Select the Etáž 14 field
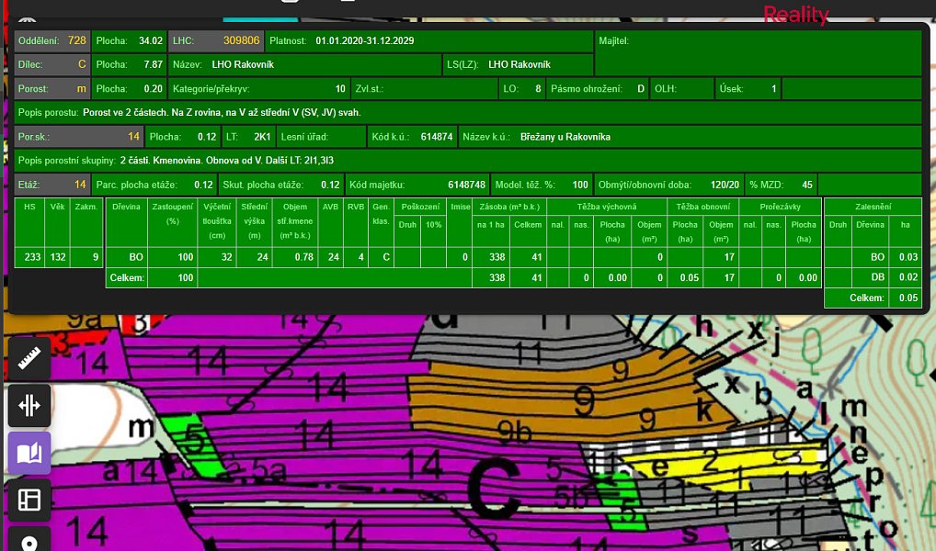This screenshot has width=936, height=551. (51, 185)
